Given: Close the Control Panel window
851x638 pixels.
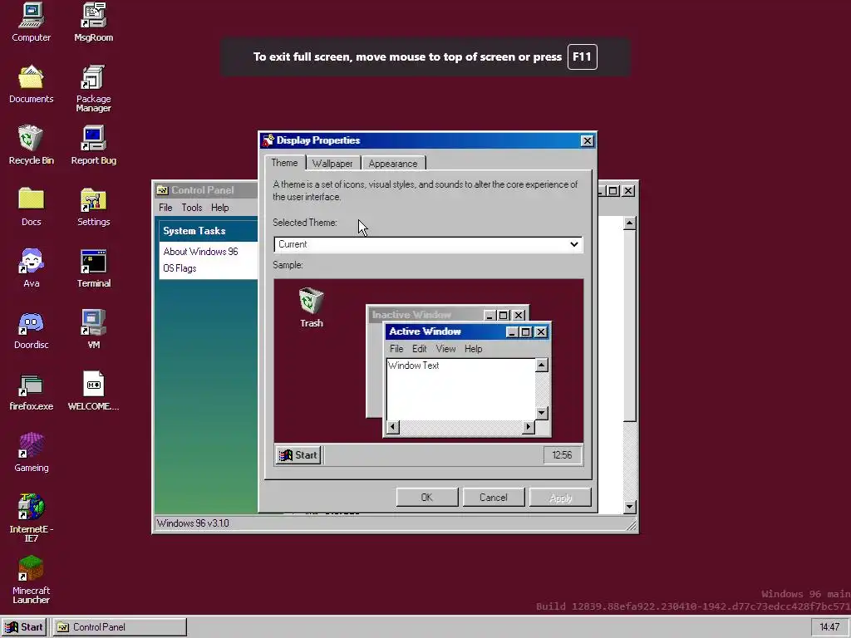Looking at the screenshot, I should tap(628, 191).
